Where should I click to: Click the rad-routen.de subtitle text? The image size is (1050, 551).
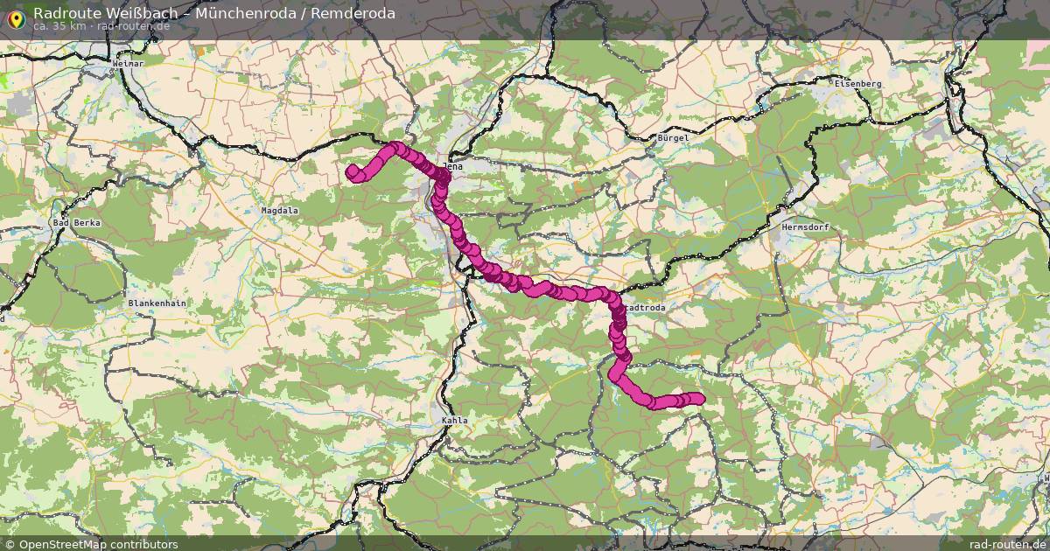click(108, 25)
